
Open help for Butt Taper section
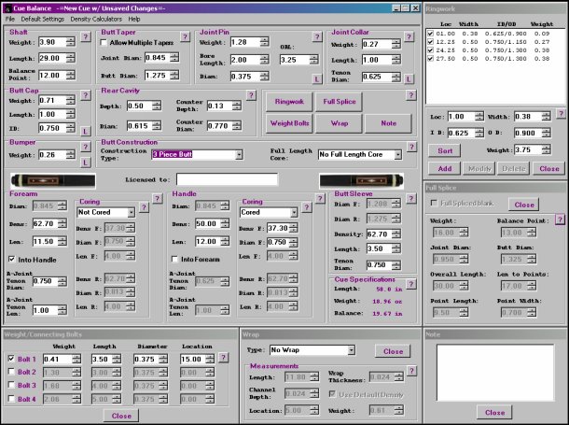pyautogui.click(x=185, y=36)
